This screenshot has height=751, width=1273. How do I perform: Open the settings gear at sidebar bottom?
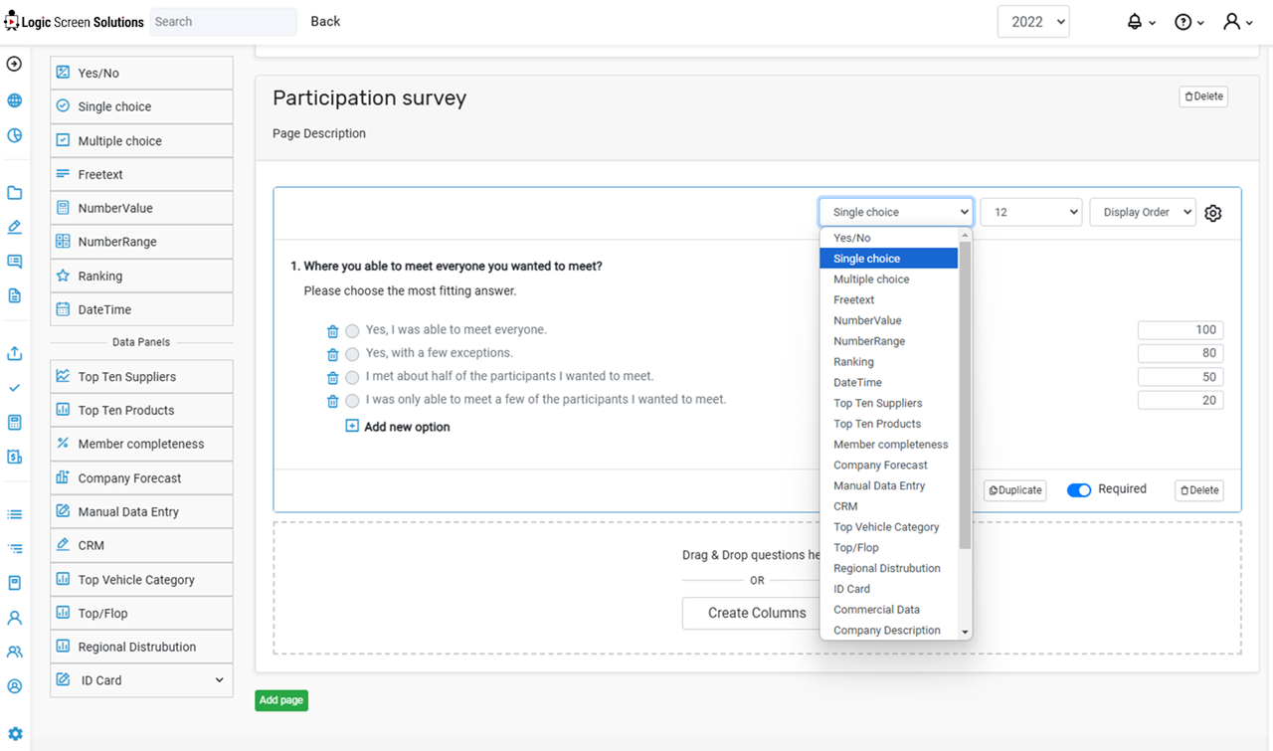[15, 734]
